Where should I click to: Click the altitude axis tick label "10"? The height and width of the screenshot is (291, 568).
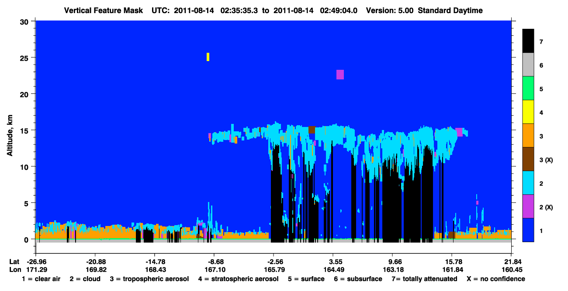[x=24, y=167]
